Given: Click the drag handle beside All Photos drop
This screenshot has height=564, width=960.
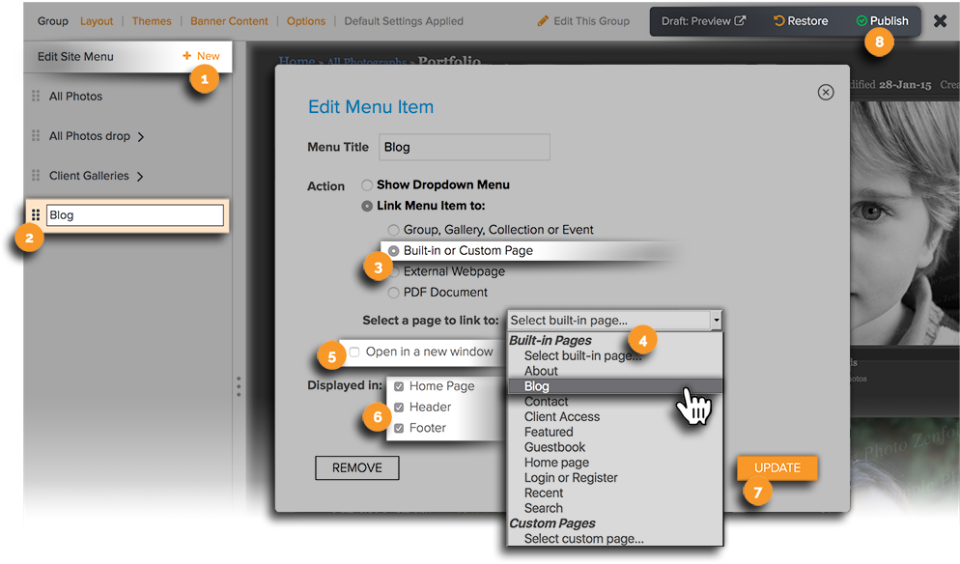Looking at the screenshot, I should click(36, 136).
